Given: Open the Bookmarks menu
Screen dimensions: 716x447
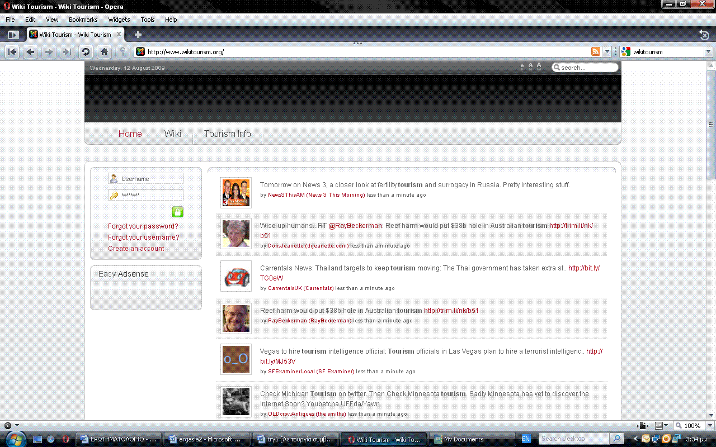Looking at the screenshot, I should [83, 20].
